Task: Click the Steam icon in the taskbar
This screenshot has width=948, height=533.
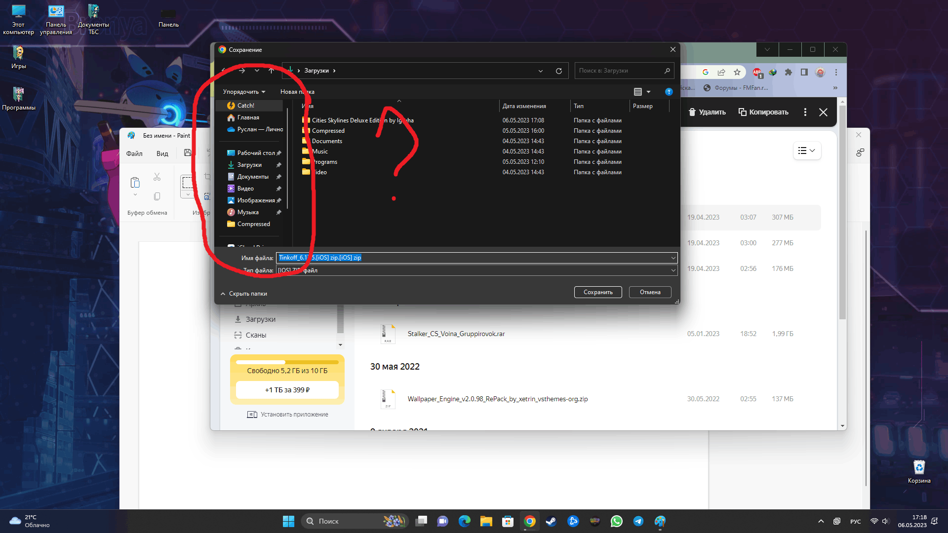Action: [x=551, y=521]
